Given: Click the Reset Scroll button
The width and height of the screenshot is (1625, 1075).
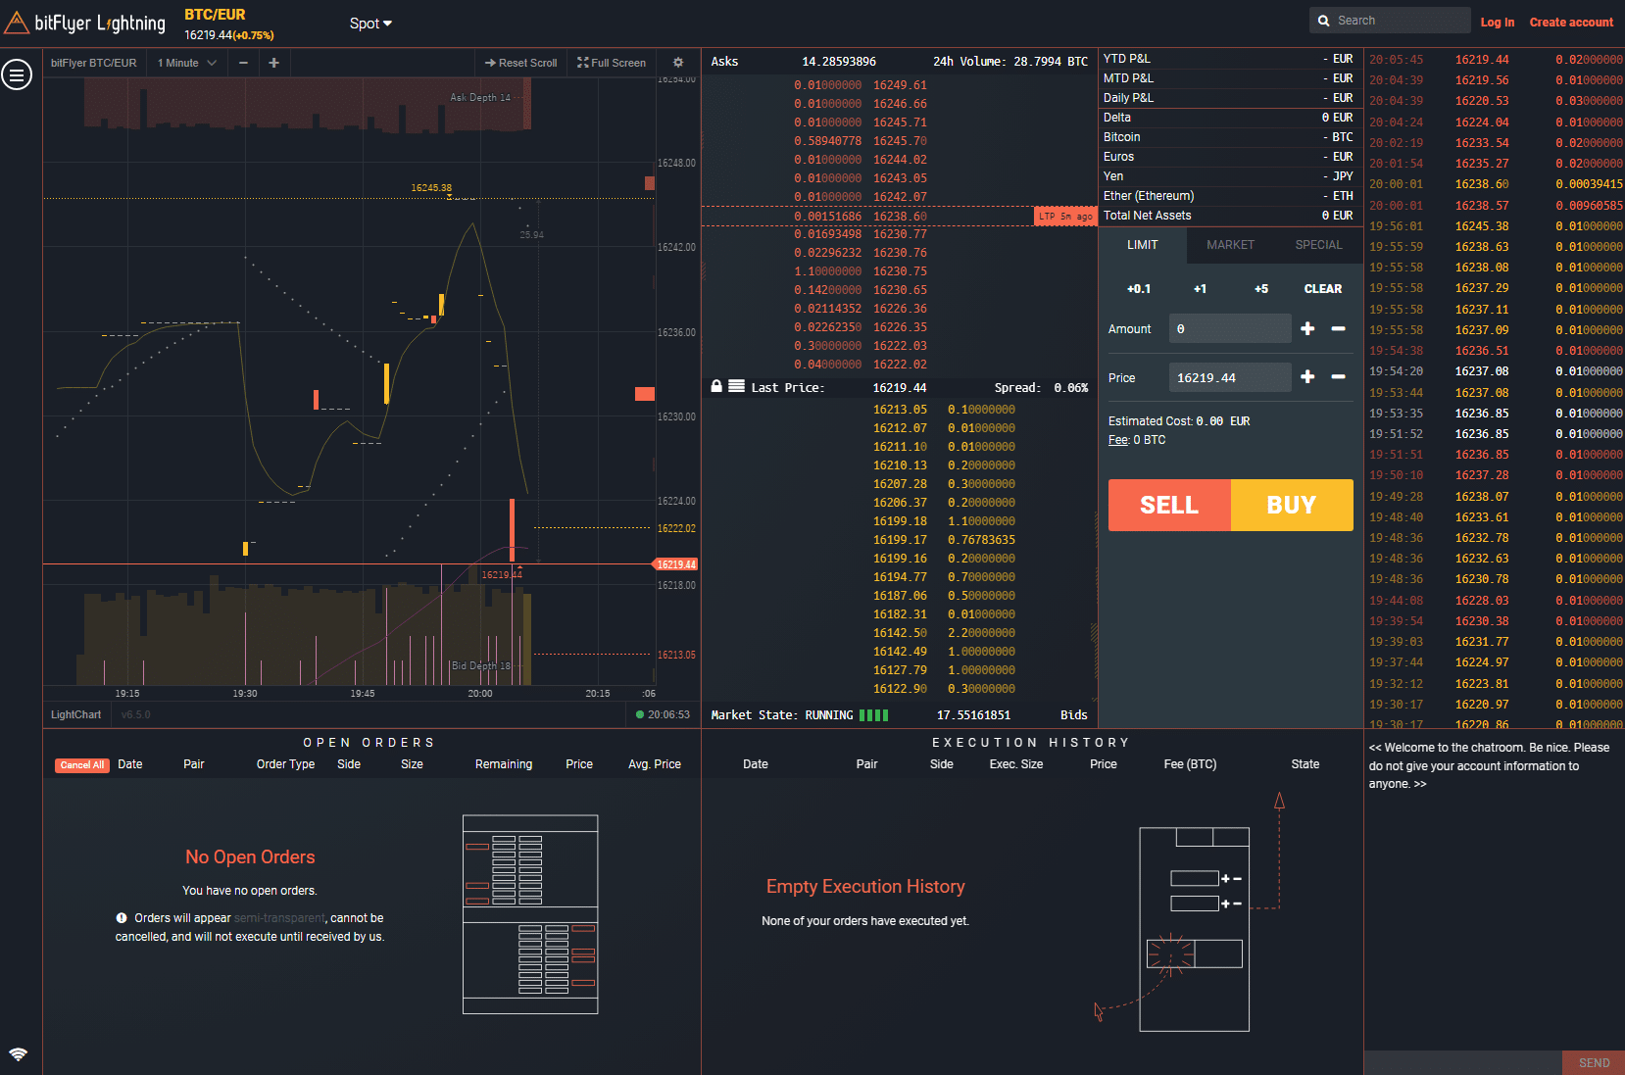Looking at the screenshot, I should (520, 63).
